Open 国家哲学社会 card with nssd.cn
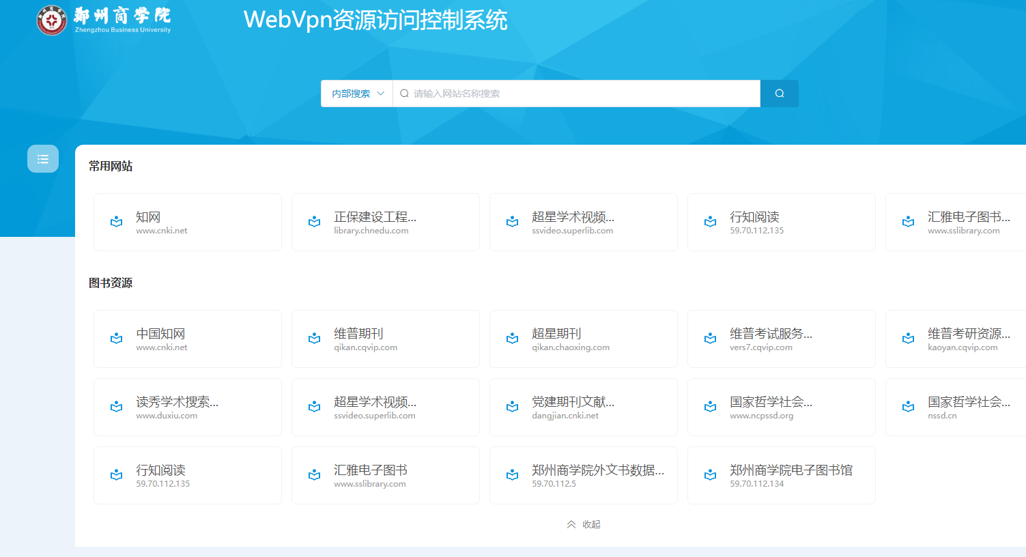Screen dimensions: 1026x557 click(x=956, y=408)
